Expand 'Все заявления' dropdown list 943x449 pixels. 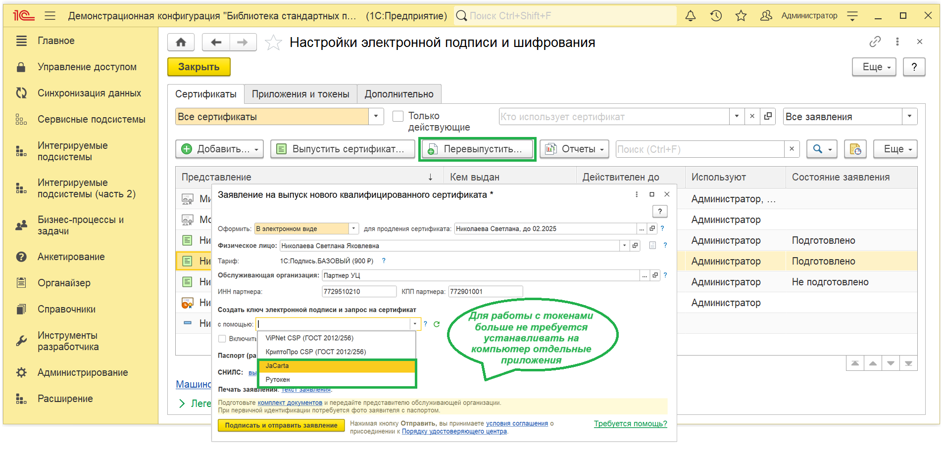(x=909, y=117)
